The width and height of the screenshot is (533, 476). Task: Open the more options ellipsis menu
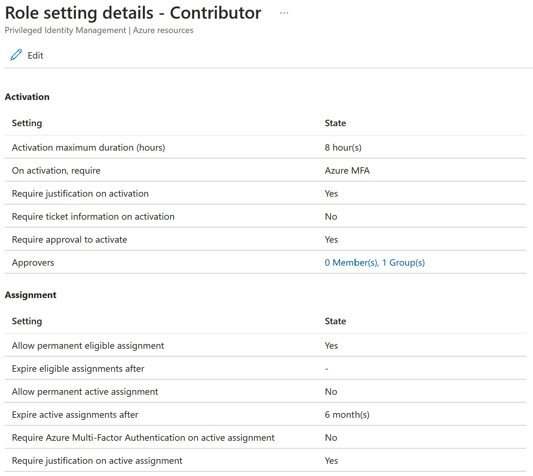tap(284, 13)
